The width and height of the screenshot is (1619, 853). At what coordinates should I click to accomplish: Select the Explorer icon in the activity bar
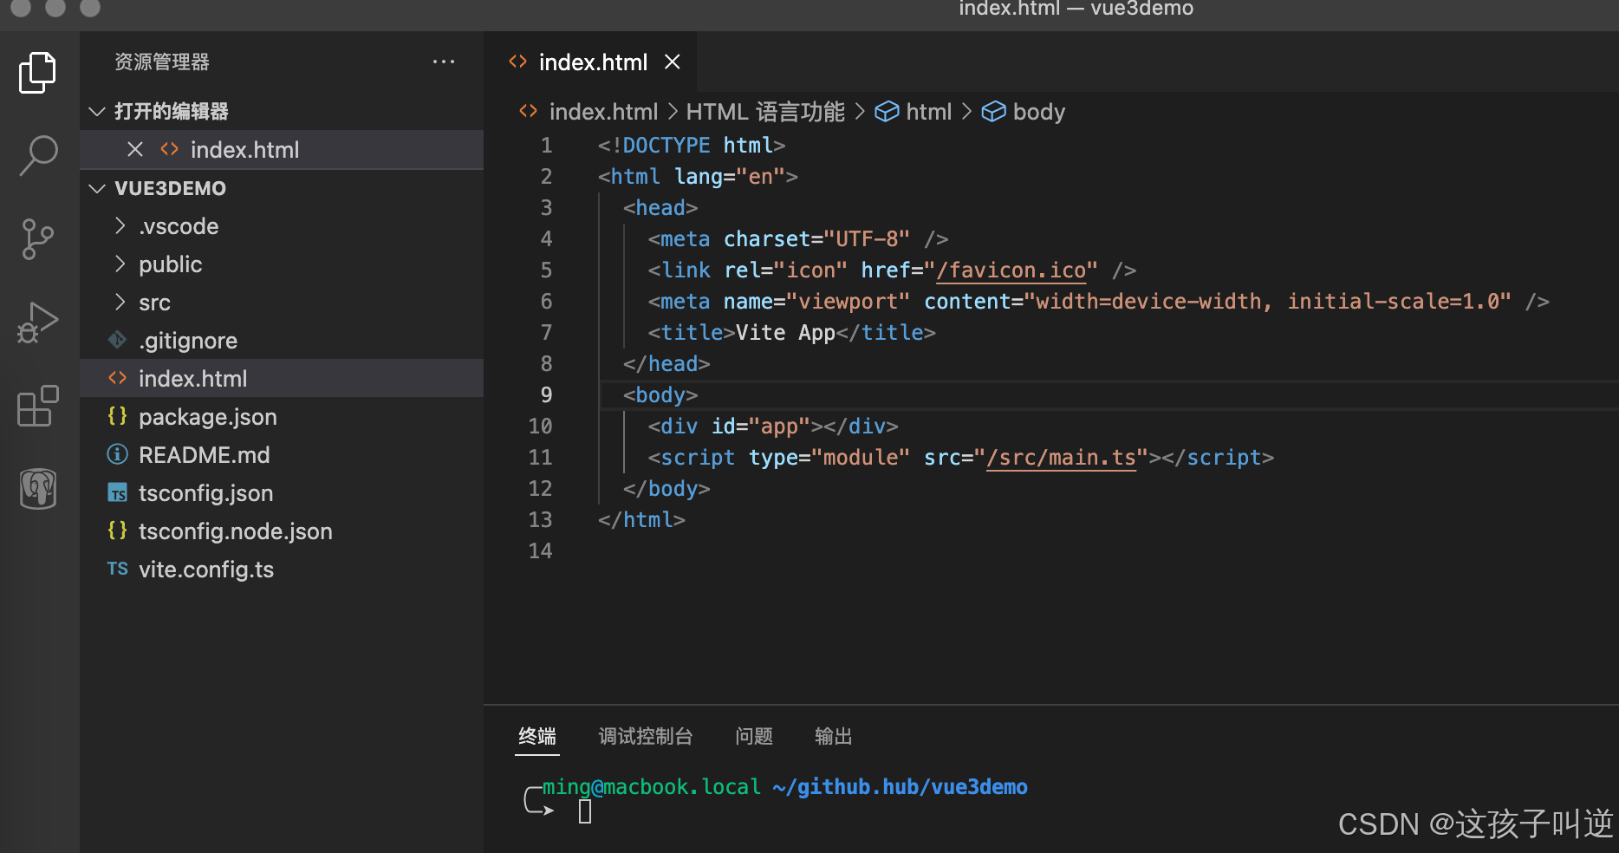[37, 73]
